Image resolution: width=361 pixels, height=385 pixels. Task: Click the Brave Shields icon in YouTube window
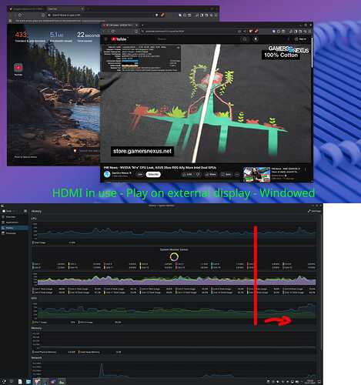[x=251, y=32]
